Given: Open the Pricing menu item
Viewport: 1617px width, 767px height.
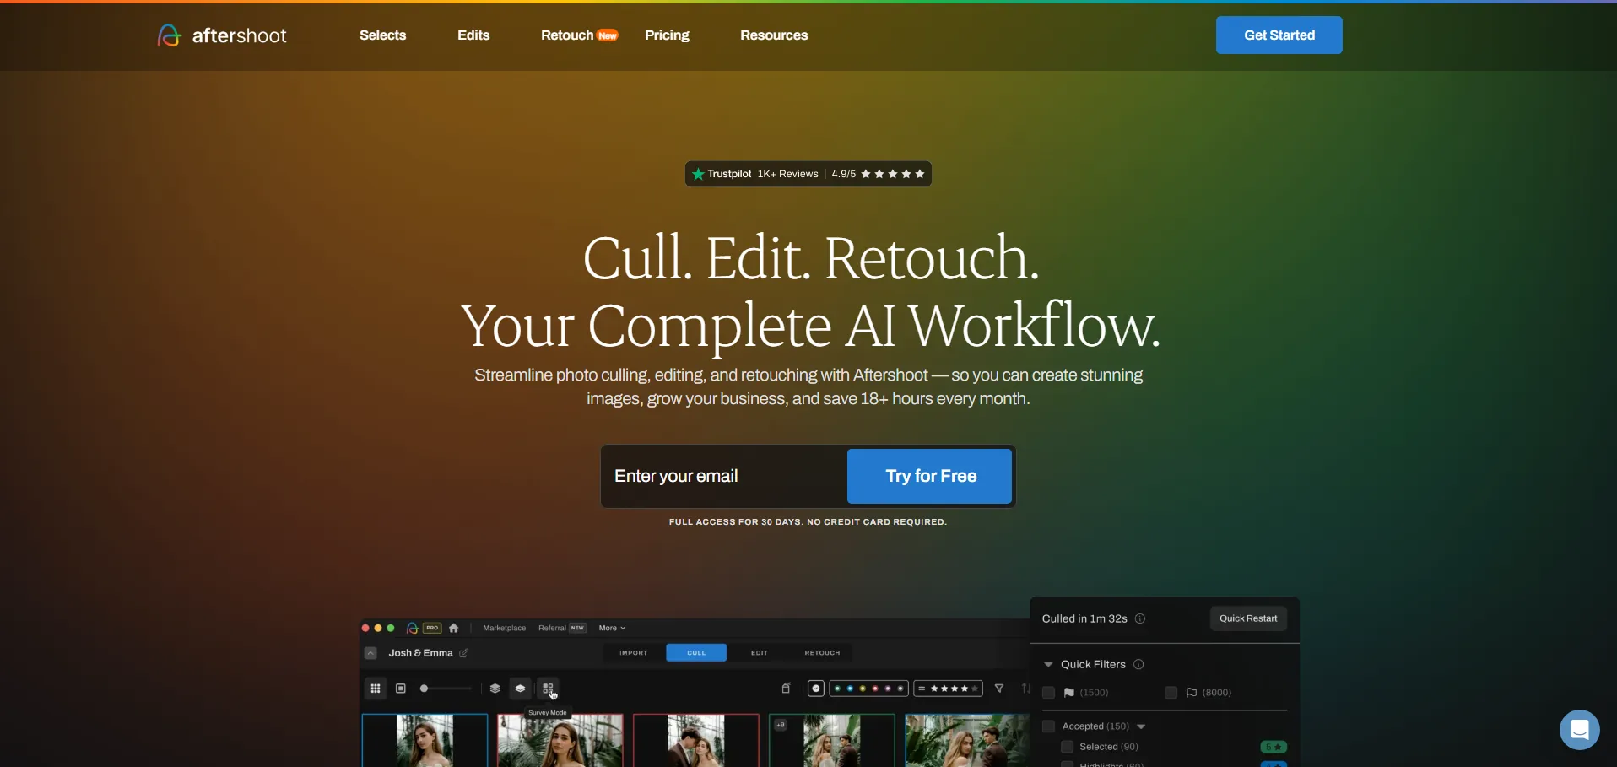Looking at the screenshot, I should pyautogui.click(x=667, y=35).
